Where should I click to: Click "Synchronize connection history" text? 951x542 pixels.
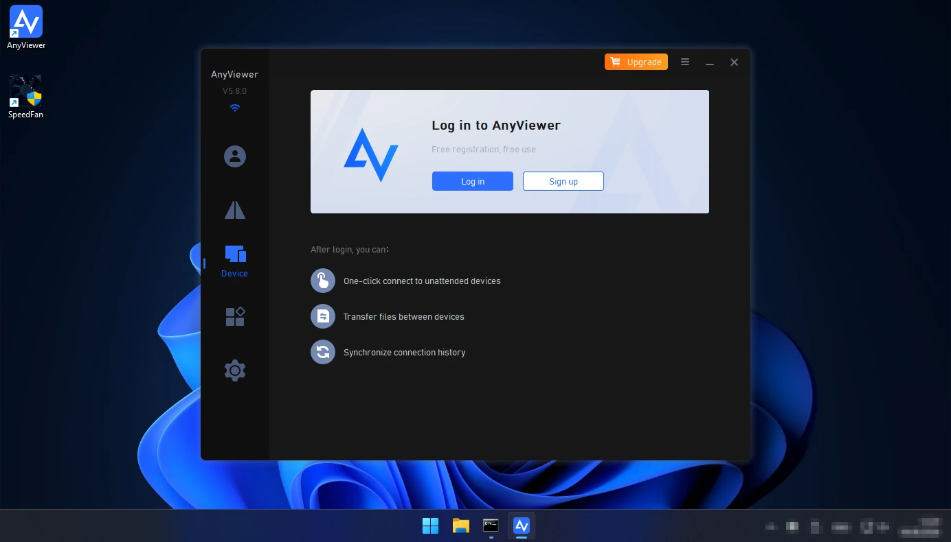tap(405, 353)
